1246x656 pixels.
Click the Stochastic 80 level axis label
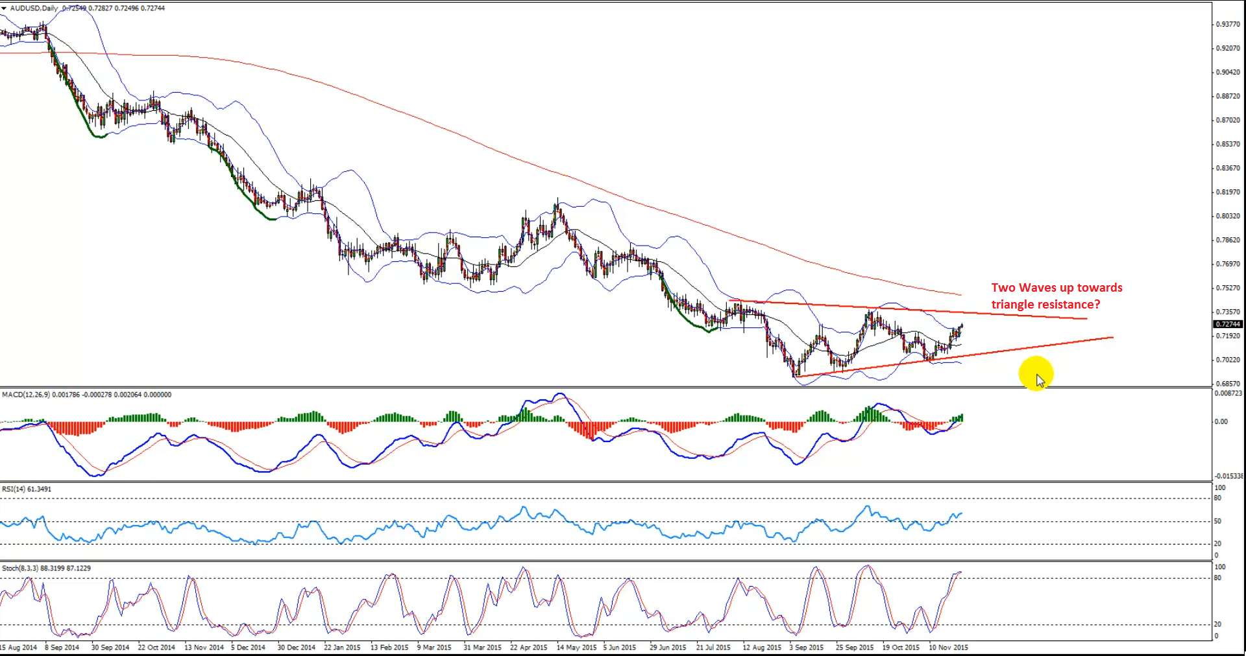point(1217,578)
